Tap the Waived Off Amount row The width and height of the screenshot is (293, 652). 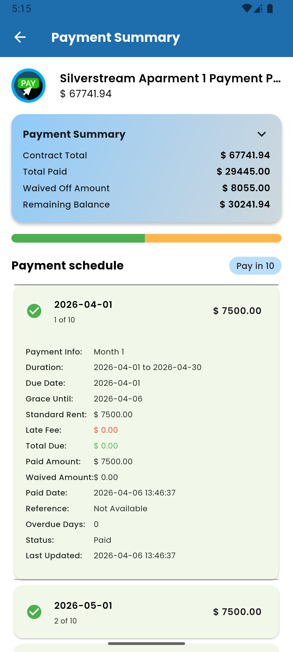pos(146,188)
